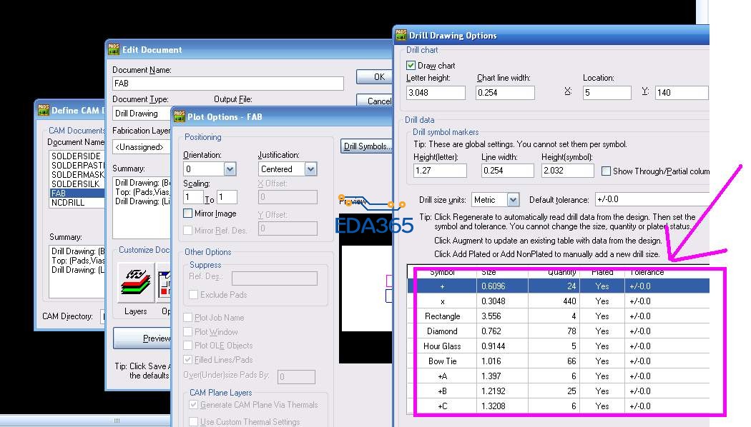Toggle Exclude Pads checkbox
The image size is (751, 427).
(194, 295)
